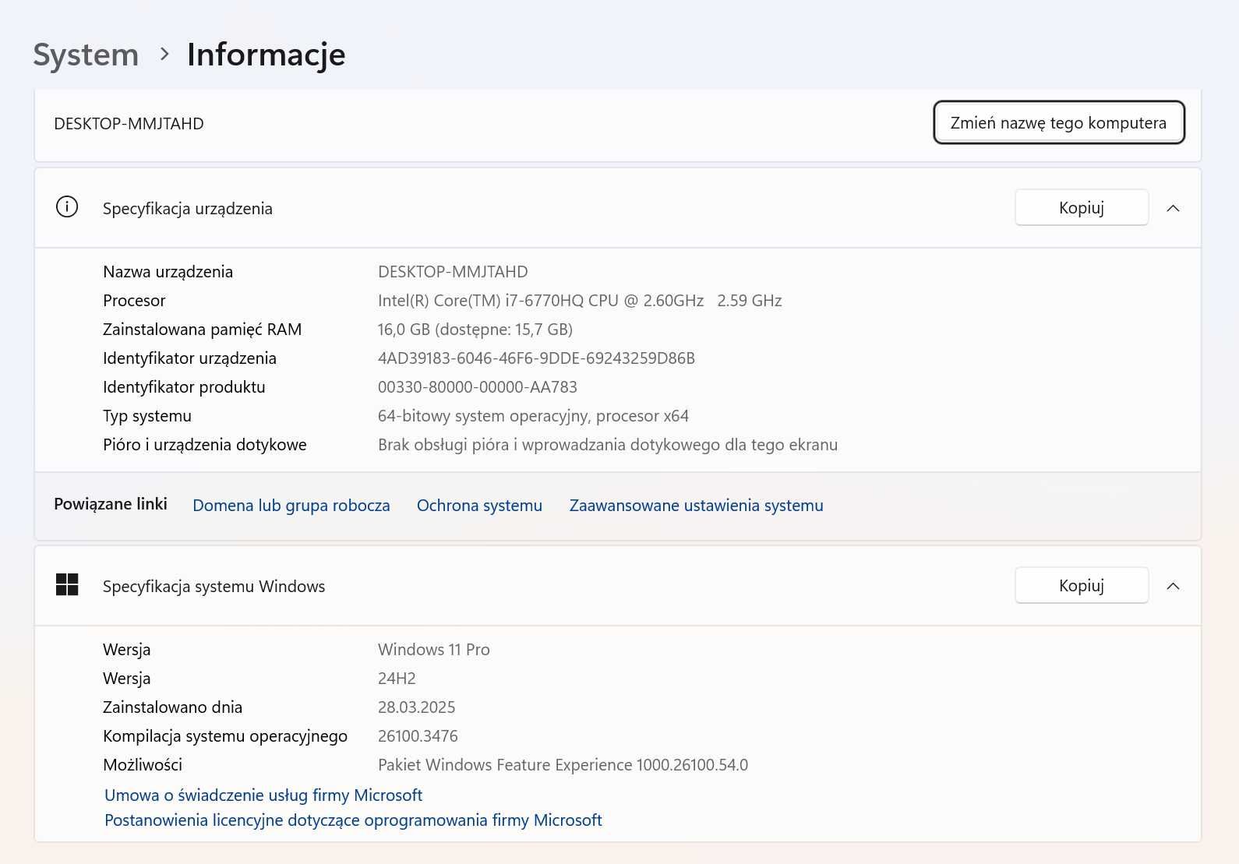1239x864 pixels.
Task: Click the Wersja label next to 24H2
Action: click(x=127, y=678)
